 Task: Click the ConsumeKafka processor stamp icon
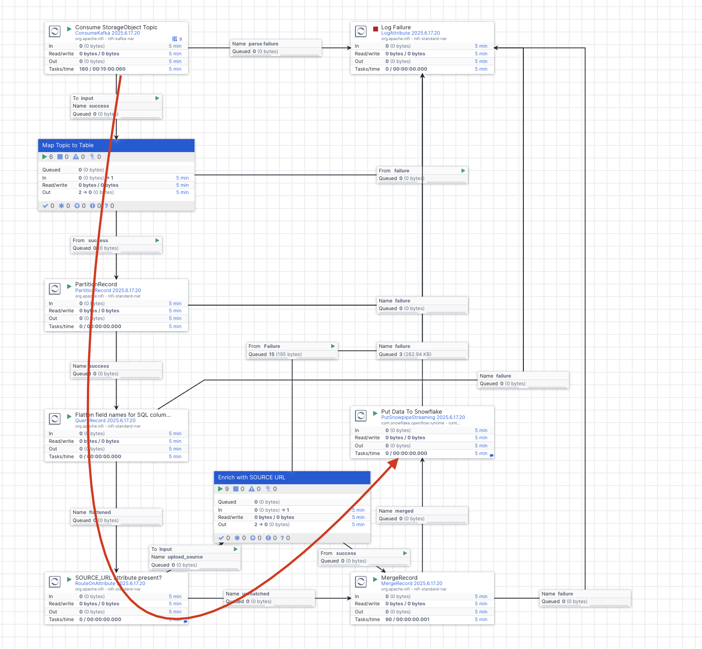(x=54, y=32)
